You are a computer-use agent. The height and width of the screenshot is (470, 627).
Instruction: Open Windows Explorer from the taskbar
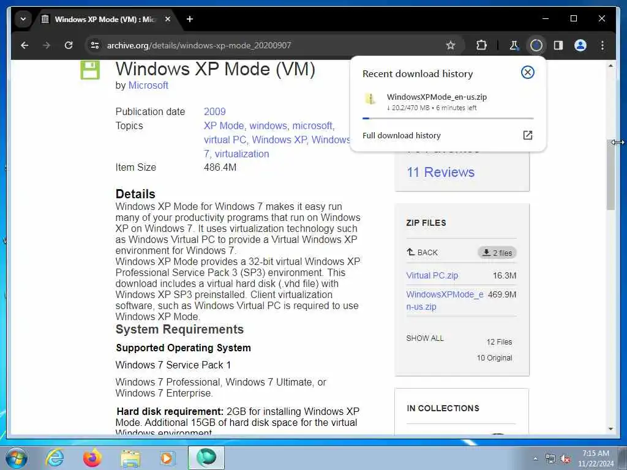130,458
